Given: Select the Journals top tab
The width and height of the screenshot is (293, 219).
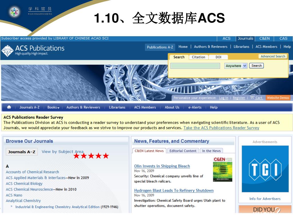Looking at the screenshot, I should (245, 38).
